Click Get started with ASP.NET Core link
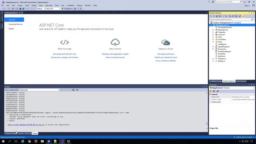The width and height of the screenshot is (256, 144). pos(64,54)
